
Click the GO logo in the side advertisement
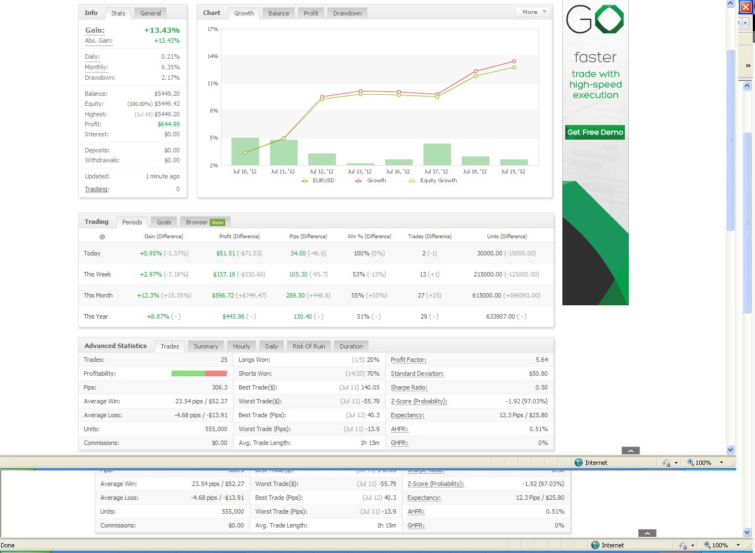click(x=595, y=19)
